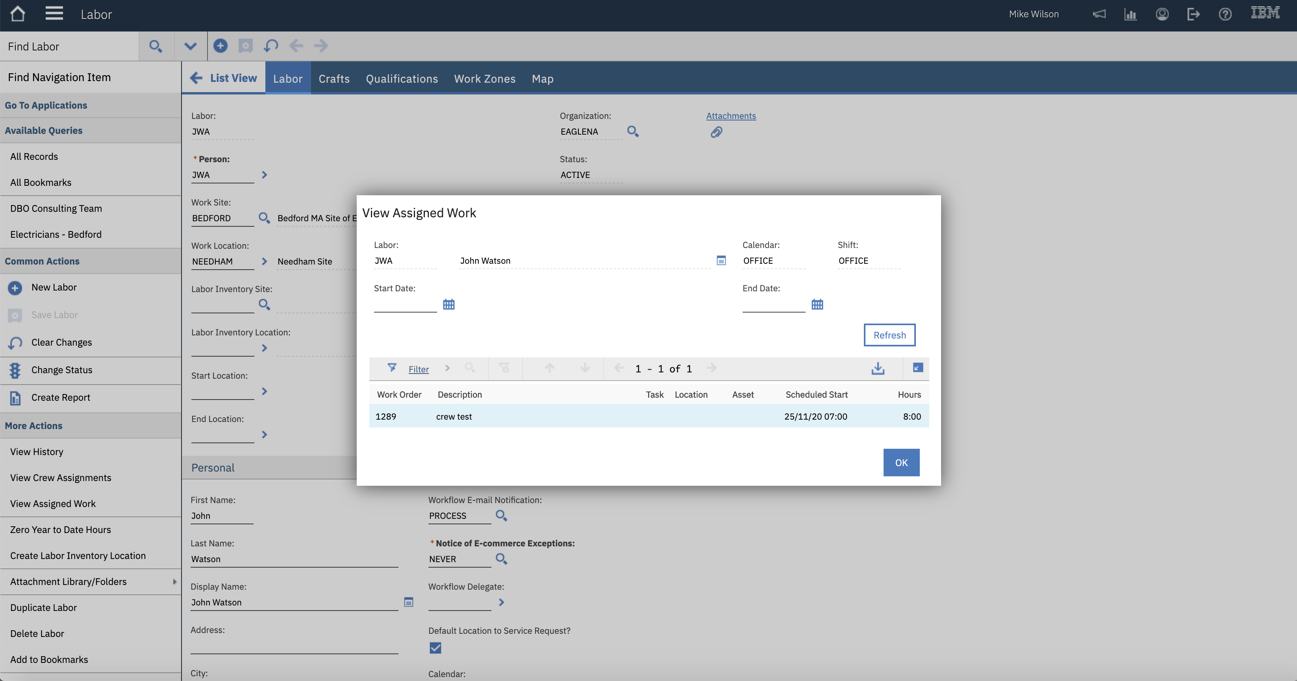Collapse the assigned work table toggle
The height and width of the screenshot is (681, 1297).
pos(917,368)
